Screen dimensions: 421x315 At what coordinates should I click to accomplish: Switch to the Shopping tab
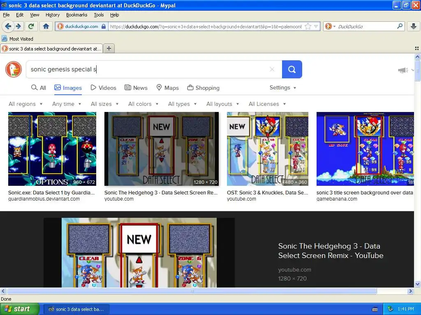[203, 88]
